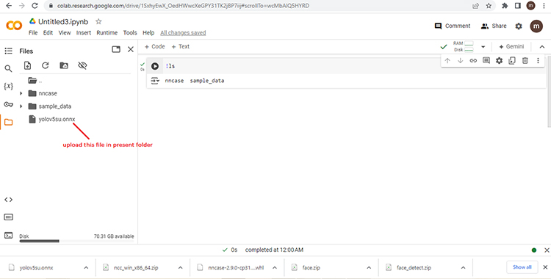Collapse the header with chevron up
The image size is (551, 279).
tap(542, 47)
